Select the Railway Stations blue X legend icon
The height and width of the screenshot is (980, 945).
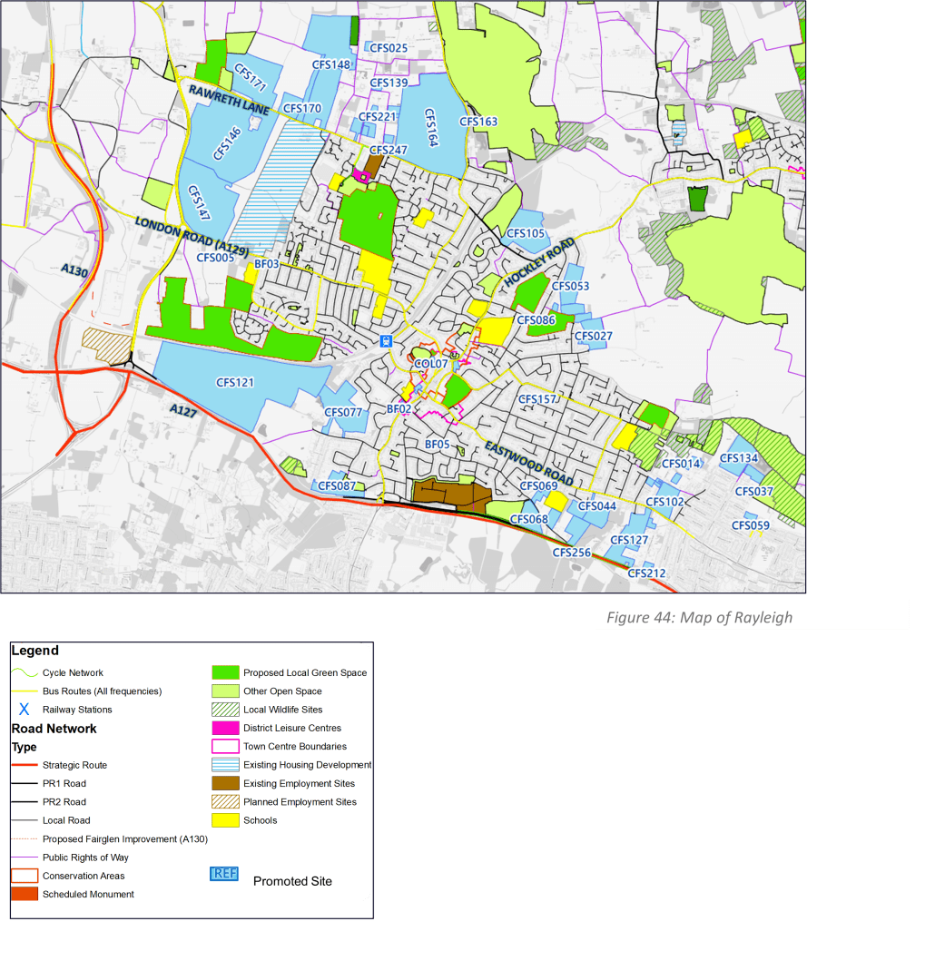click(x=24, y=710)
